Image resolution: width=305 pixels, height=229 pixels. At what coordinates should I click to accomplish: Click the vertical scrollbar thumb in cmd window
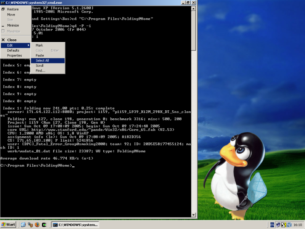click(x=193, y=31)
